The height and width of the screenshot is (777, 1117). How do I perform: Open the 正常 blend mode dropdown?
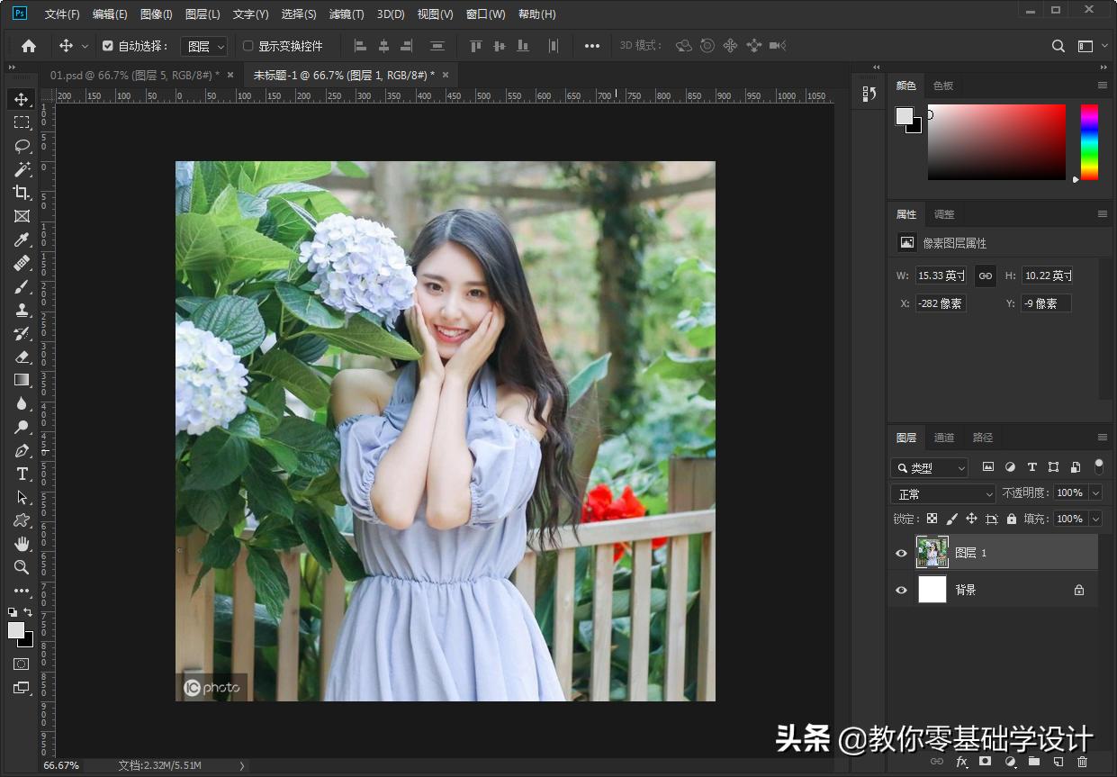(x=942, y=494)
